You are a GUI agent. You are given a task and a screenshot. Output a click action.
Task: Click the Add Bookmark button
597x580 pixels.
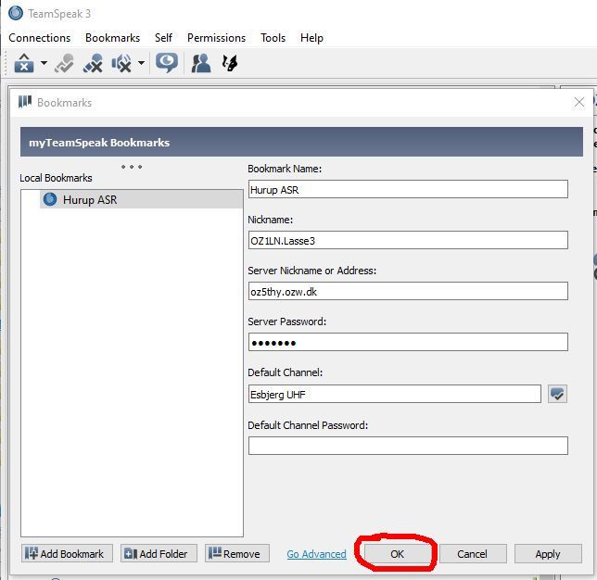[67, 554]
